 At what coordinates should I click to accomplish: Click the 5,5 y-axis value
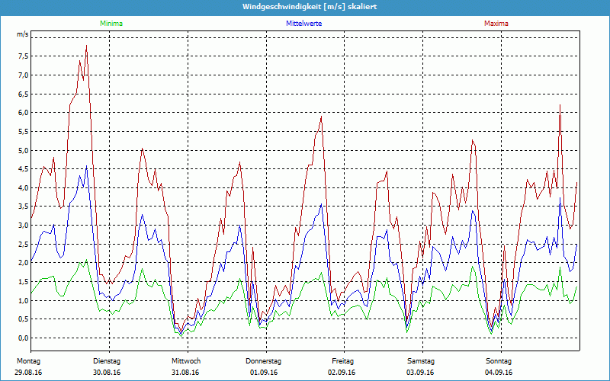click(x=23, y=131)
